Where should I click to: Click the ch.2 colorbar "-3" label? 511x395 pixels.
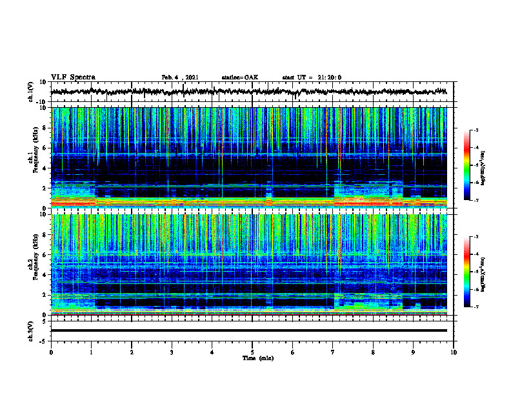(x=476, y=237)
